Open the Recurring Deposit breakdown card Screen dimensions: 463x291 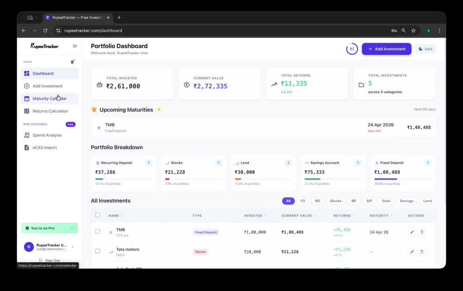pyautogui.click(x=124, y=173)
